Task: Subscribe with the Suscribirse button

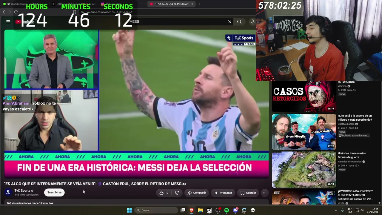Action: pyautogui.click(x=54, y=192)
